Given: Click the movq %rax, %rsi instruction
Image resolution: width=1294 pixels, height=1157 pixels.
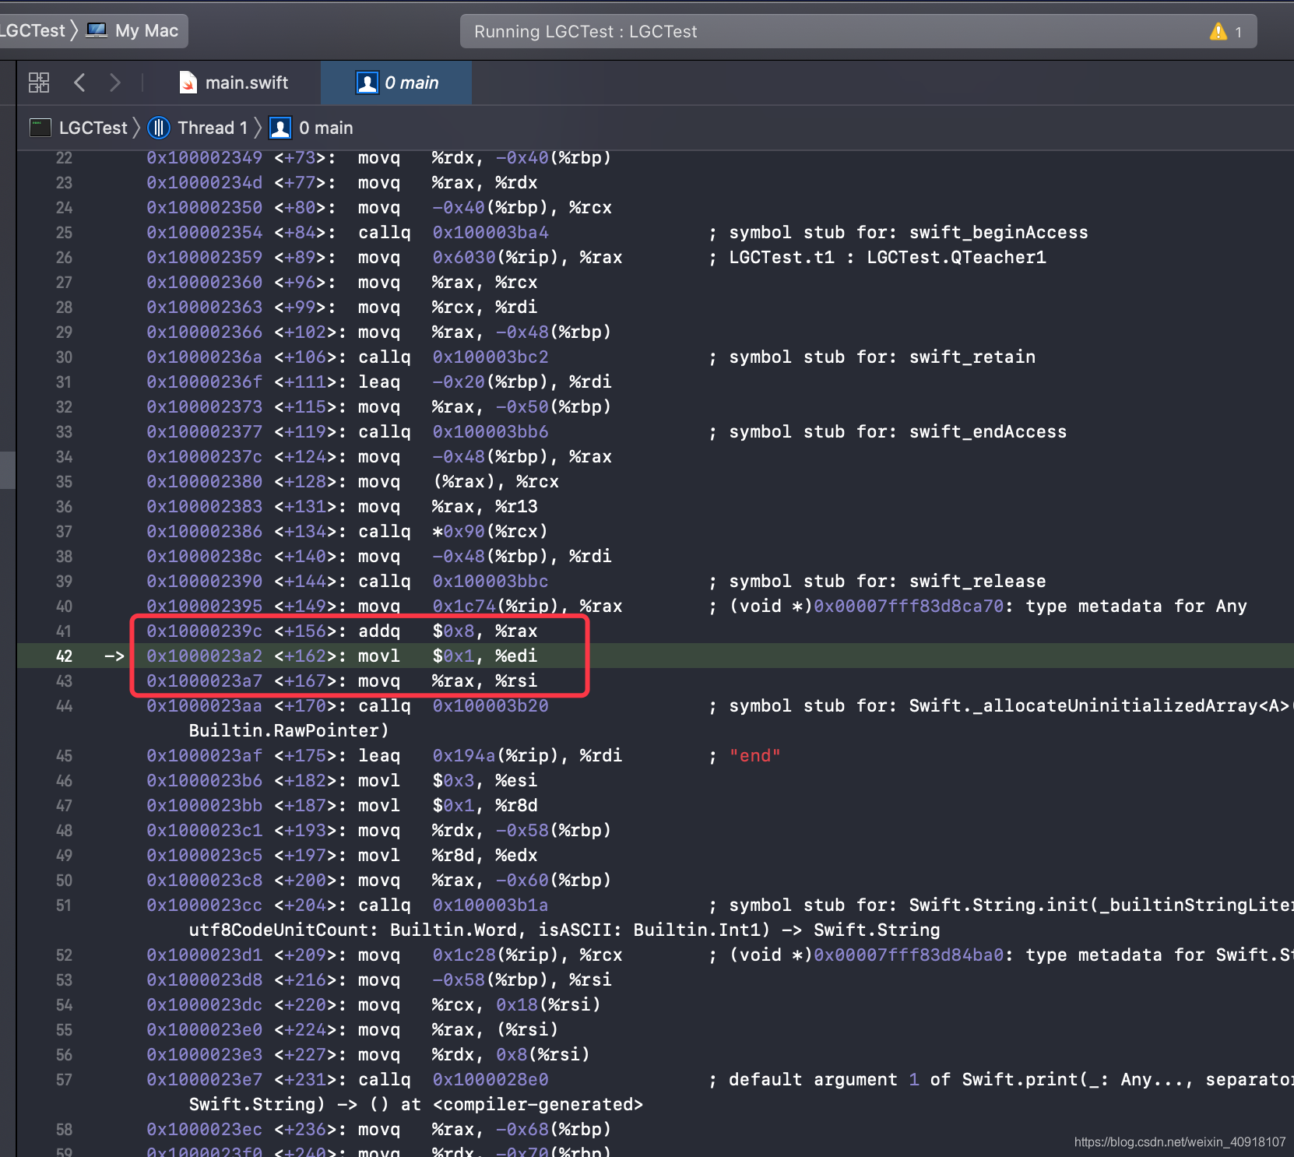Looking at the screenshot, I should [x=447, y=681].
